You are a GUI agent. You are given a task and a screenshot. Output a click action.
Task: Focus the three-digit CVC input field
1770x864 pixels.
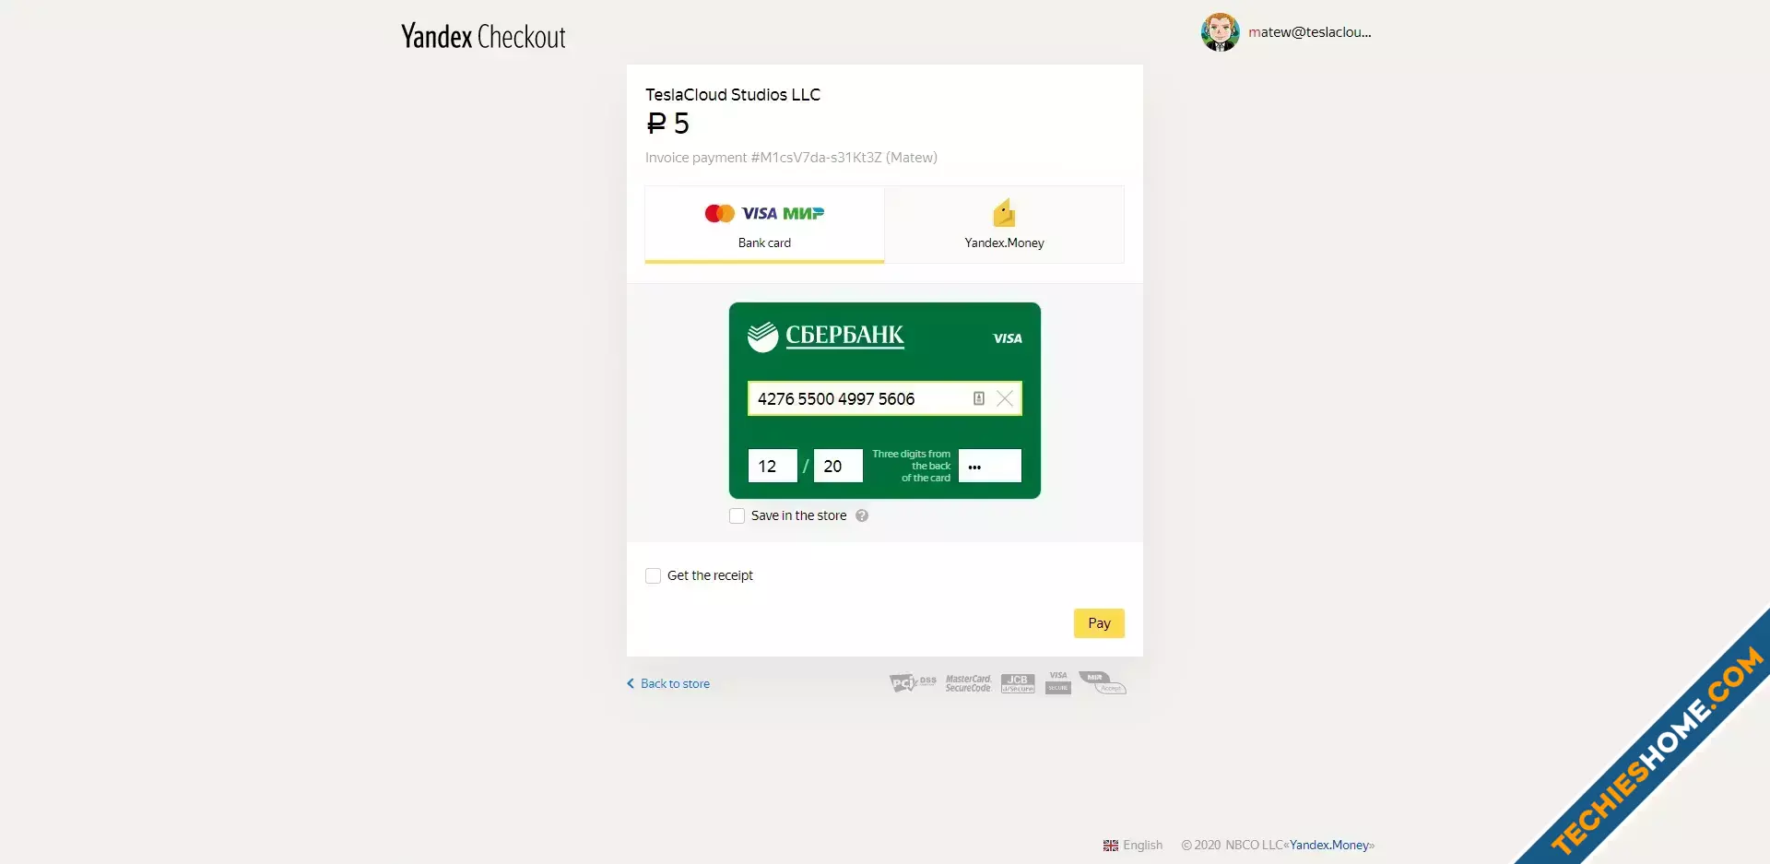tap(990, 466)
